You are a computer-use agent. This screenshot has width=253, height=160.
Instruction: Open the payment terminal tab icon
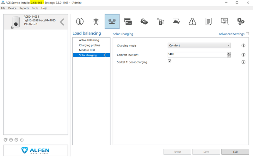coord(144,21)
